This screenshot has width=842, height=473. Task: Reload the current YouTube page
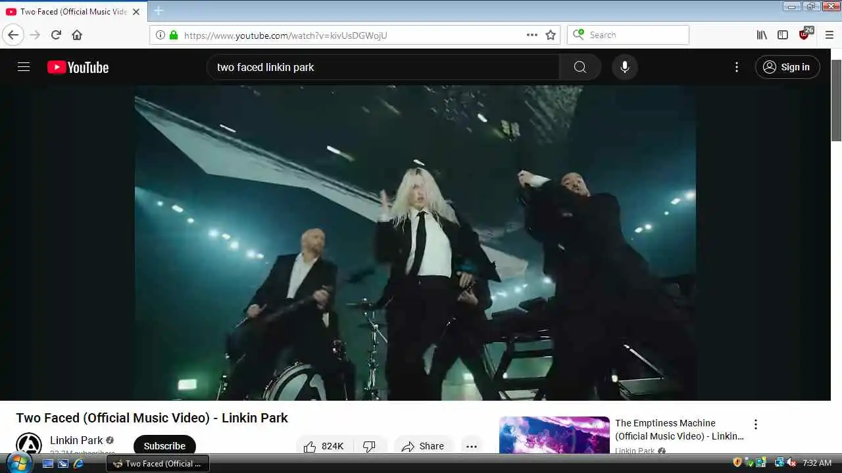point(56,35)
